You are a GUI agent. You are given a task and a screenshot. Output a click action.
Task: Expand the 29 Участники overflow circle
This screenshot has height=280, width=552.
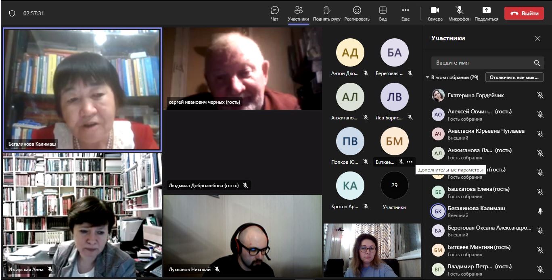[394, 185]
